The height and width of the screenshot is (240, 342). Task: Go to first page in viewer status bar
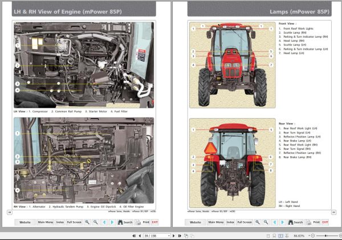134,235
